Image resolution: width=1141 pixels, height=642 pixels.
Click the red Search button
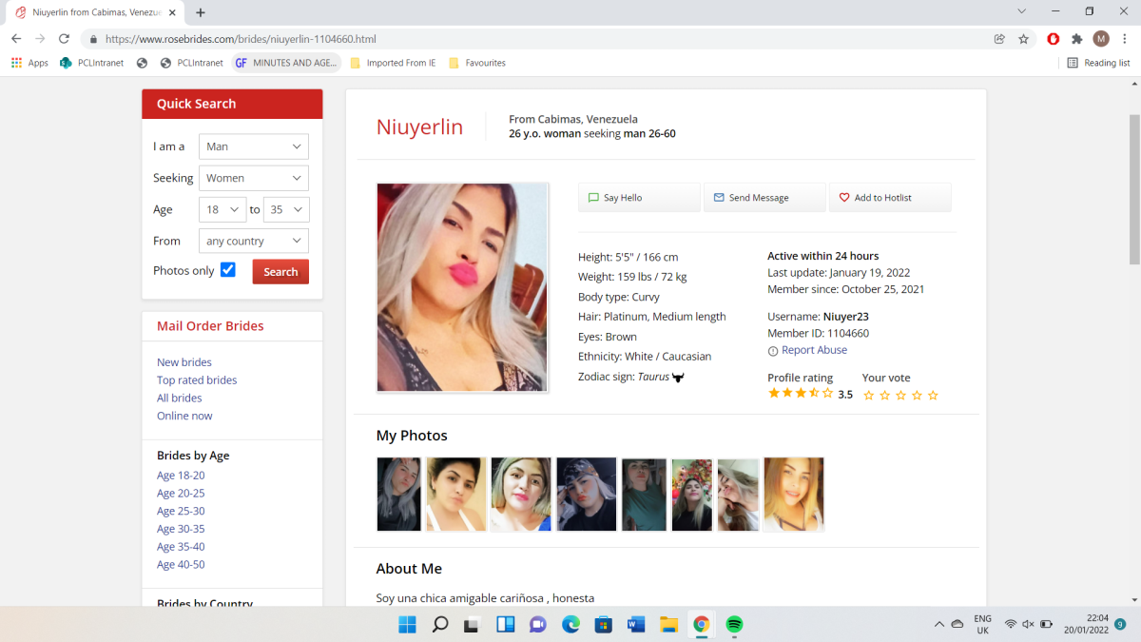pyautogui.click(x=280, y=272)
